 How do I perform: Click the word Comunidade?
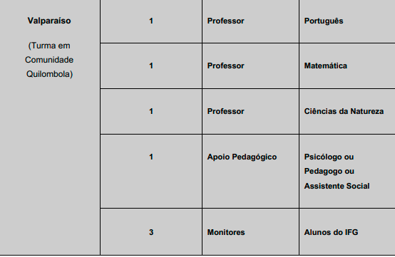49,60
